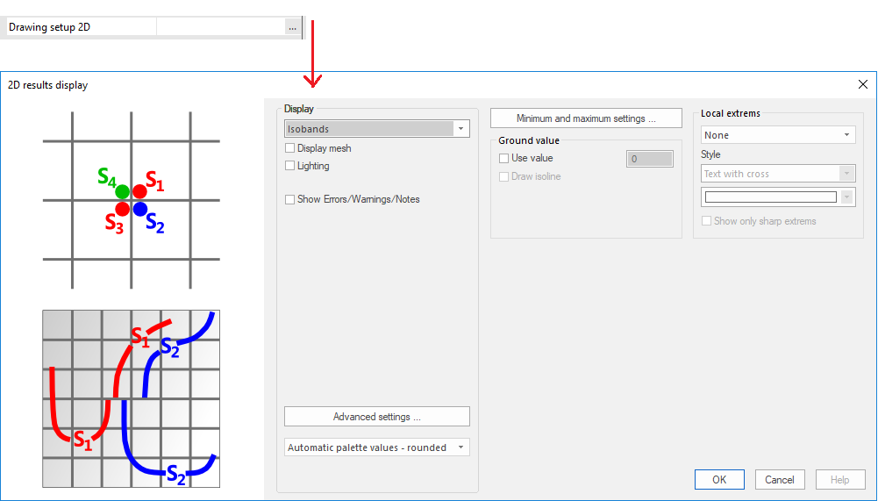Open the Isobands display type dropdown
878x501 pixels.
(377, 129)
